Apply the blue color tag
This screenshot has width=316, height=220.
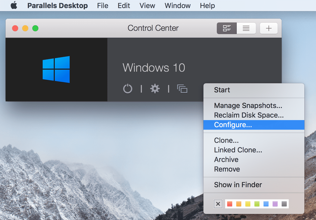point(266,204)
